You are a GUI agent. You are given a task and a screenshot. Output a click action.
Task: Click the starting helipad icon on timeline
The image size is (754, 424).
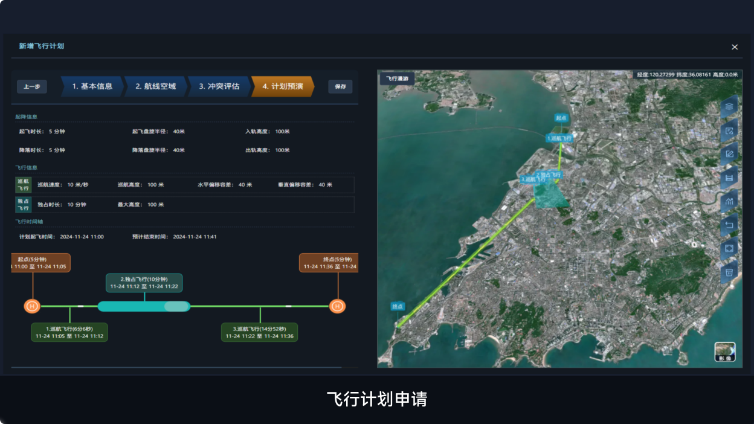32,306
